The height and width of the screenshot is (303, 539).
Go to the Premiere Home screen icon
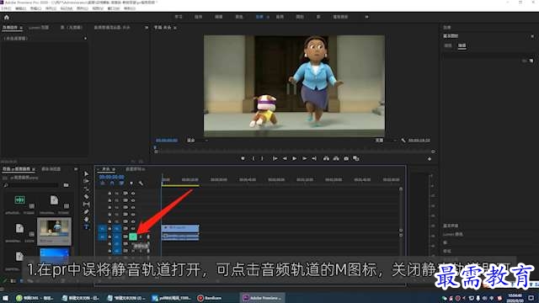7,17
